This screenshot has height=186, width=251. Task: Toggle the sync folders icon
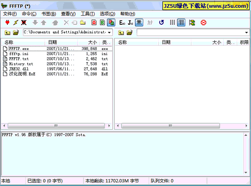pyautogui.click(x=192, y=22)
